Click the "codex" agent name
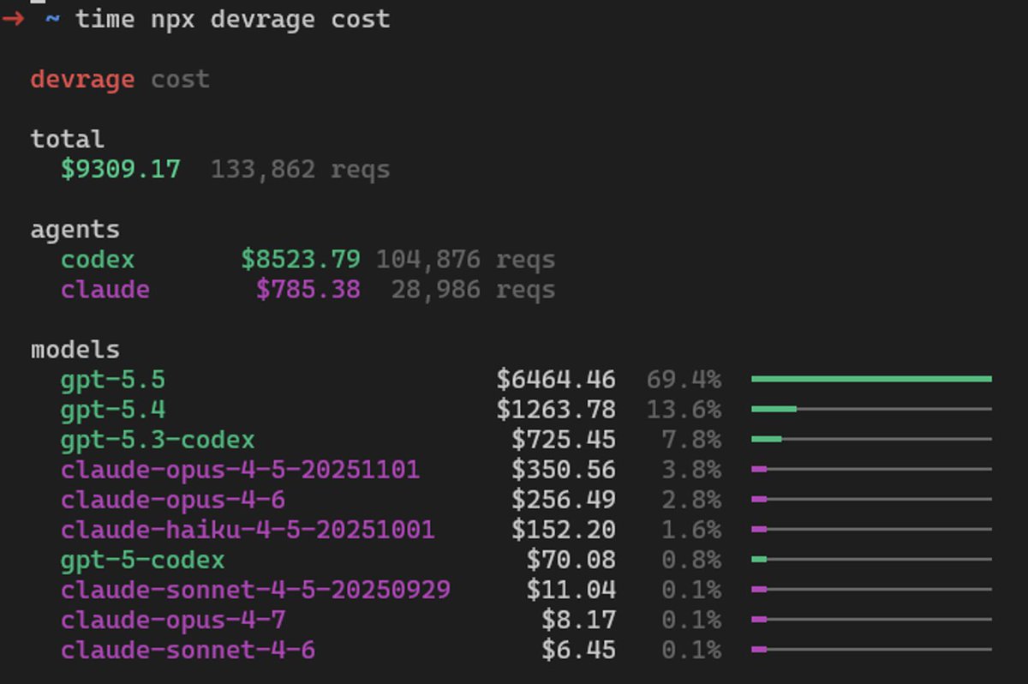This screenshot has width=1028, height=684. click(x=98, y=259)
